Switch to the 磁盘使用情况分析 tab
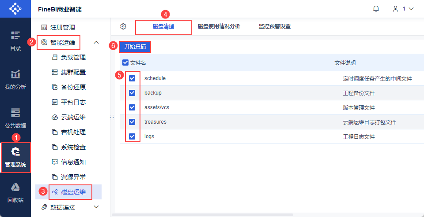Image resolution: width=424 pixels, height=217 pixels. click(219, 26)
